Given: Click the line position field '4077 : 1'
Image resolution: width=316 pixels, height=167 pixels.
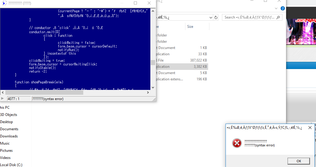Looking at the screenshot, I should point(19,99).
